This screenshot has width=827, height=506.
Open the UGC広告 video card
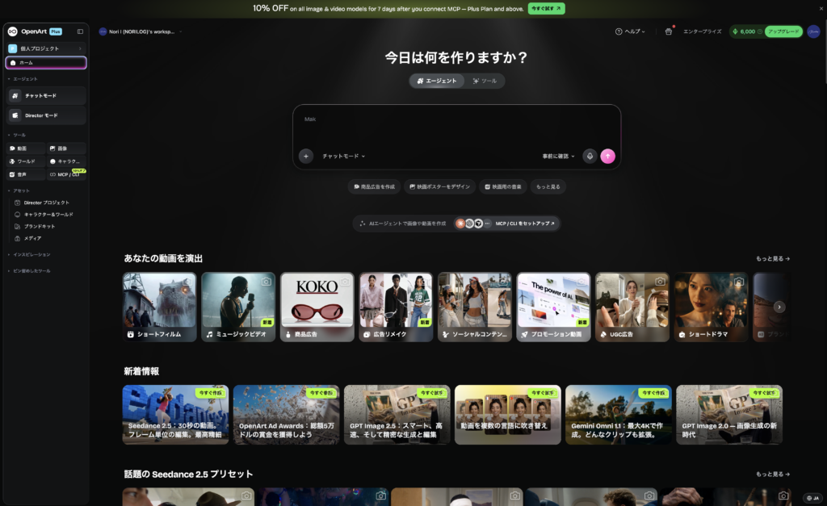632,307
